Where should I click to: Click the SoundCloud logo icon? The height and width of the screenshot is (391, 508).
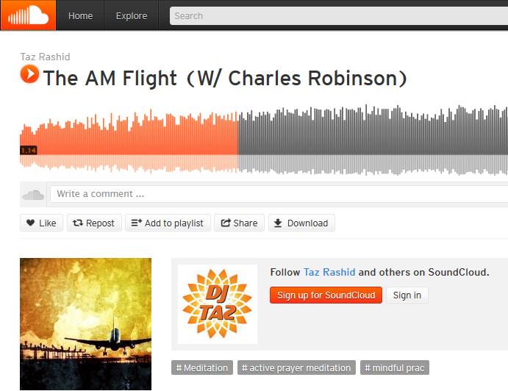pos(28,15)
